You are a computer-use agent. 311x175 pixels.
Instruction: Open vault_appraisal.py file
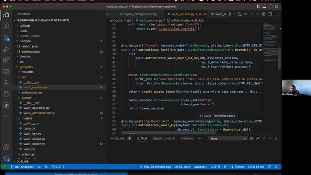tap(36, 108)
